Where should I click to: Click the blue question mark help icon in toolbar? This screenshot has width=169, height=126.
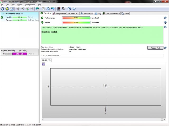coord(69,9)
